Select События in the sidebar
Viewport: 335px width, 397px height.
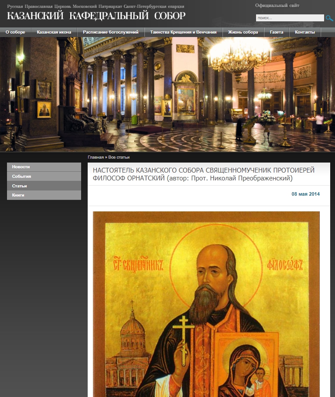pyautogui.click(x=44, y=176)
